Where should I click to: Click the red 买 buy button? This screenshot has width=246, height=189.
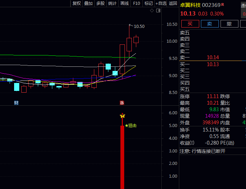coord(190,24)
